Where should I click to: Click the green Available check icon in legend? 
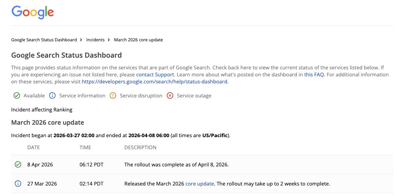pyautogui.click(x=17, y=96)
